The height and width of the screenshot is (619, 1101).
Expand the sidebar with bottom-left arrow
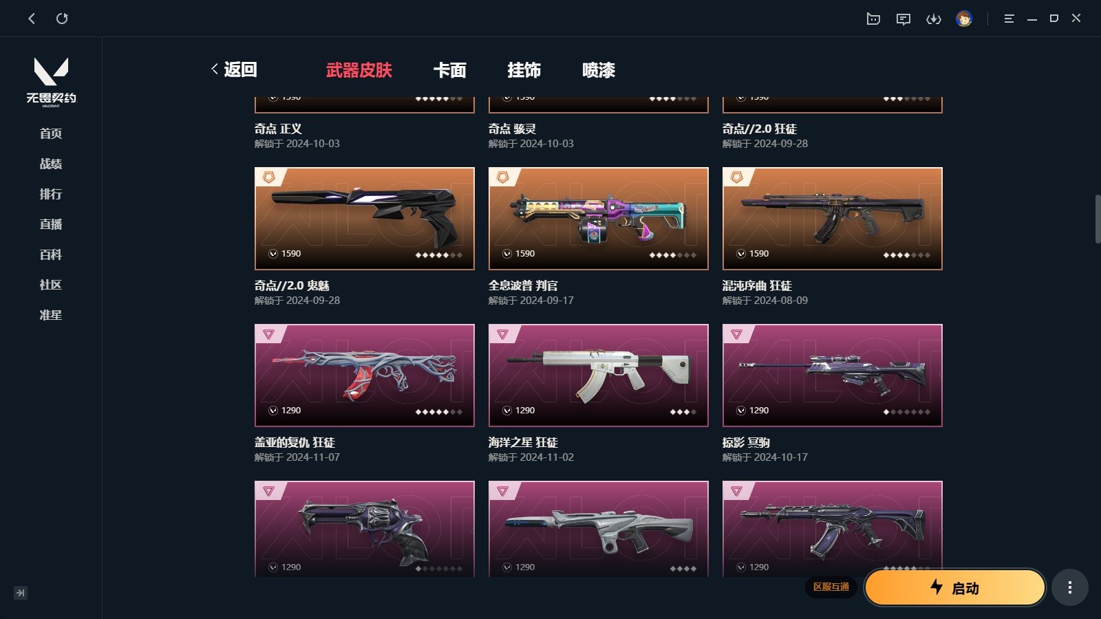pyautogui.click(x=21, y=592)
